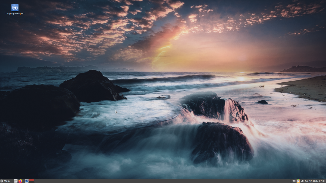Open the clipboard manager tray icon
Image resolution: width=326 pixels, height=183 pixels.
(x=298, y=181)
